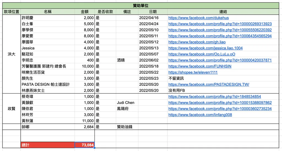Select the red 總計 label cell
This screenshot has height=151, width=282.
[x=48, y=145]
